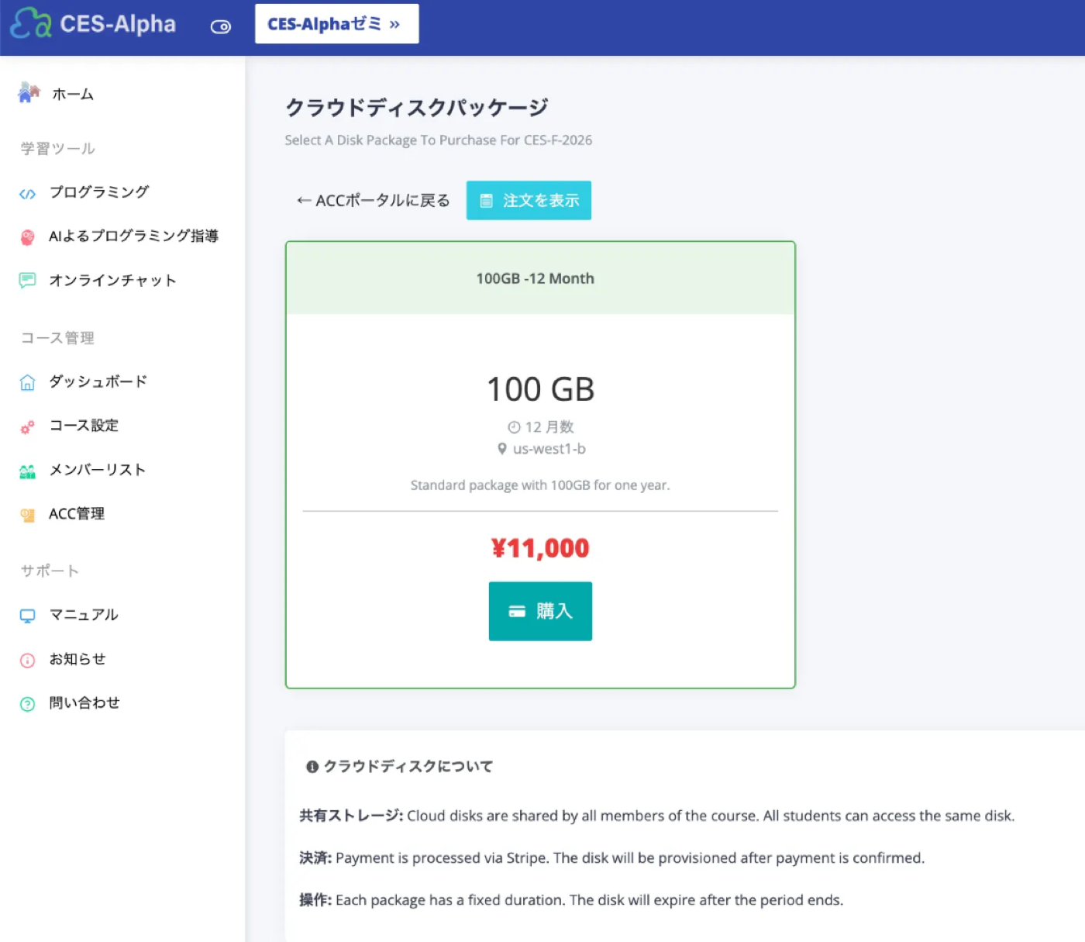Click the 共有ストレージ description line
This screenshot has height=942, width=1085.
pyautogui.click(x=657, y=816)
